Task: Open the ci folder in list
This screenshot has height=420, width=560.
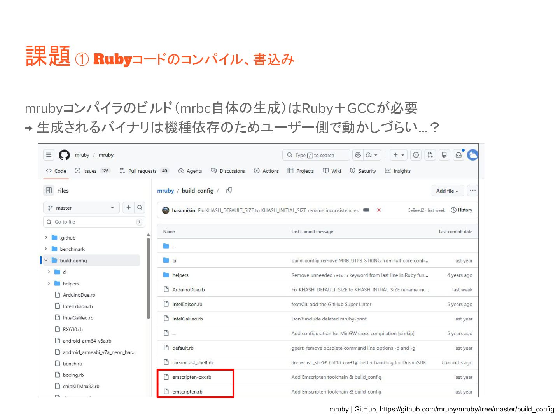Action: (x=174, y=261)
